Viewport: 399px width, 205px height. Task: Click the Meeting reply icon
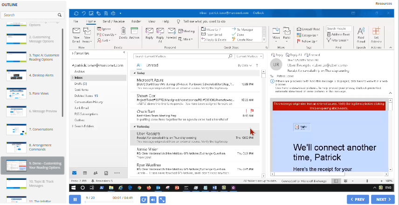(180, 31)
